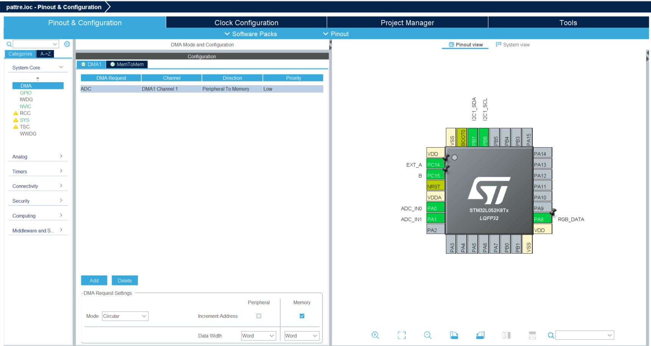This screenshot has width=651, height=346.
Task: Select best fit view of the pinout
Action: (401, 335)
